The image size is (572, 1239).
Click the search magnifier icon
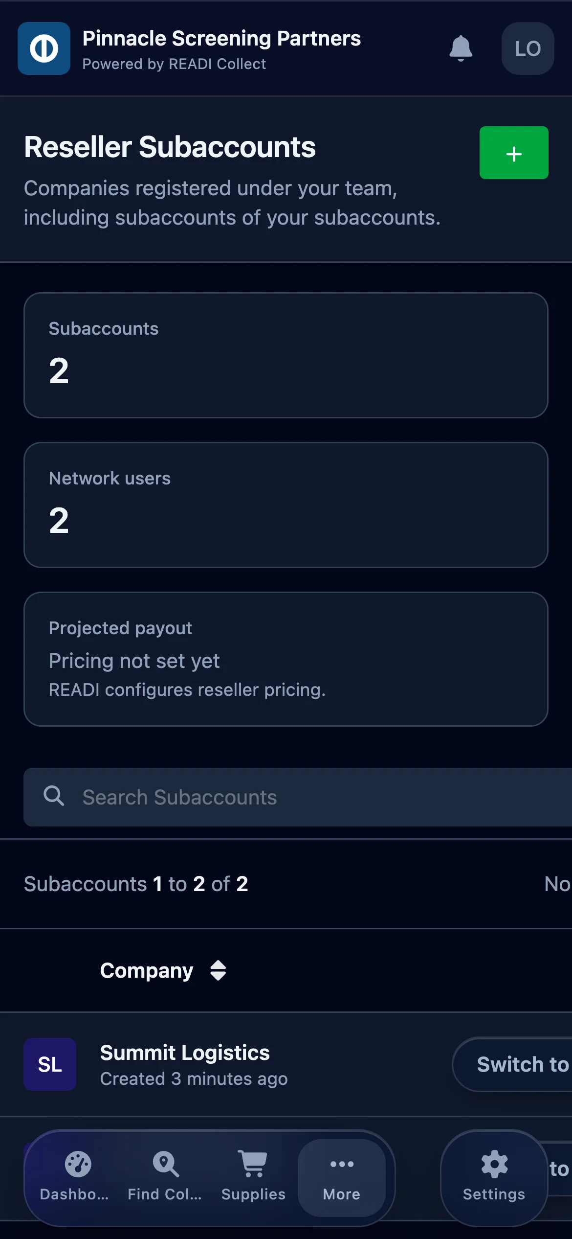pos(54,796)
